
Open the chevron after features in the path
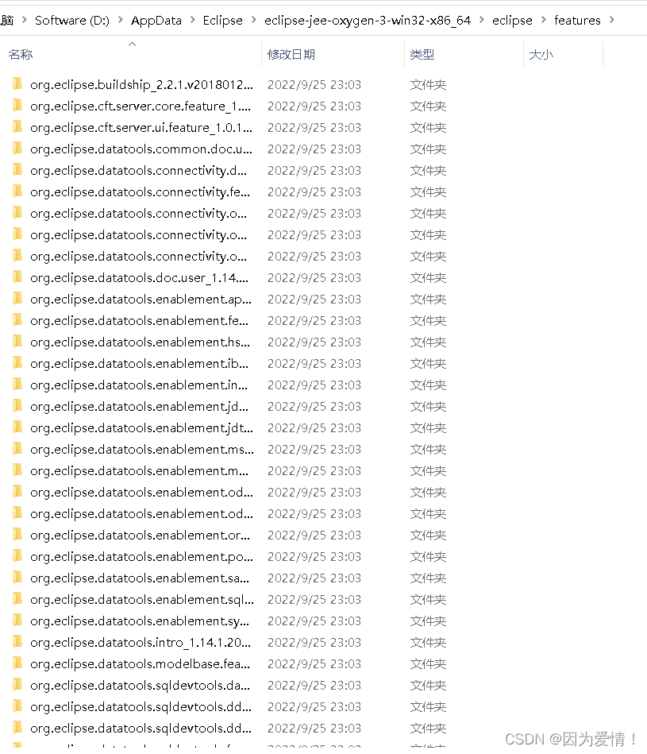(x=612, y=20)
